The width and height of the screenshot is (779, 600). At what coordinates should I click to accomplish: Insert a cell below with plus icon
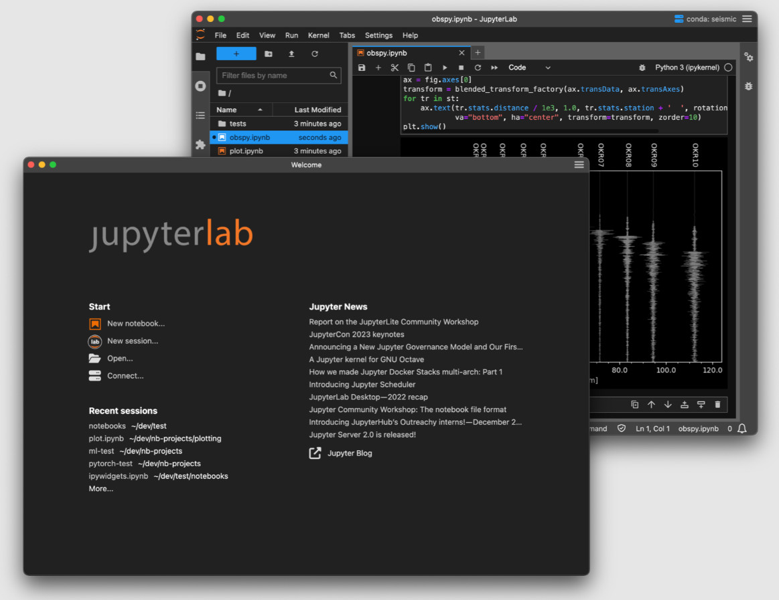pyautogui.click(x=378, y=68)
